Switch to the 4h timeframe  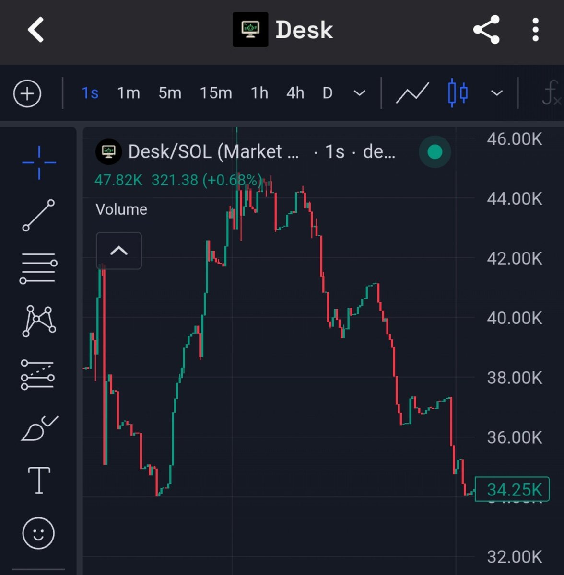pyautogui.click(x=295, y=93)
